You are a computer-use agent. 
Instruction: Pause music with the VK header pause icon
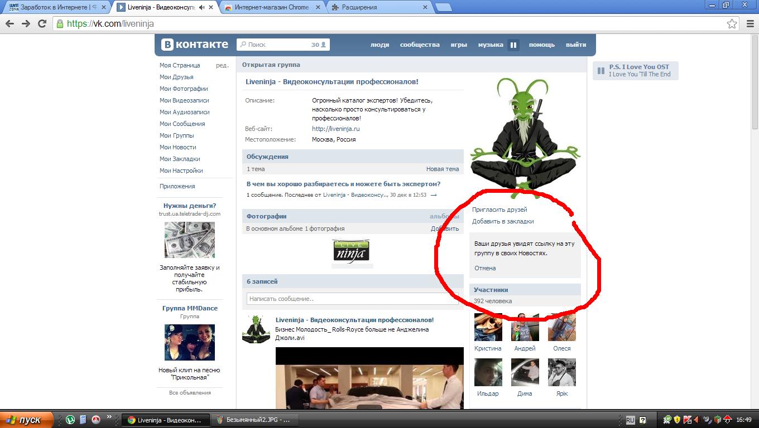pyautogui.click(x=513, y=45)
